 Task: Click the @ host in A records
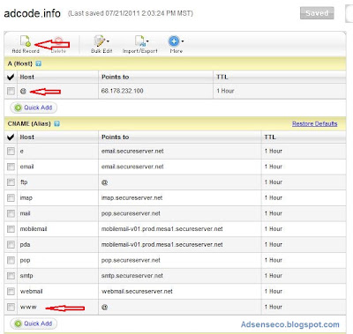click(23, 91)
